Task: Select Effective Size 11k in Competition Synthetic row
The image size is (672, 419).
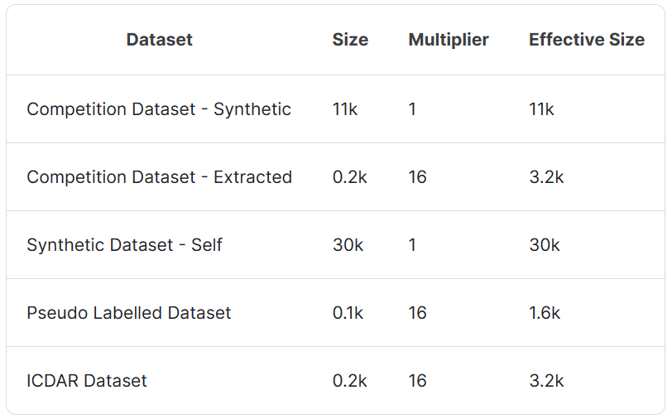Action: pos(541,109)
